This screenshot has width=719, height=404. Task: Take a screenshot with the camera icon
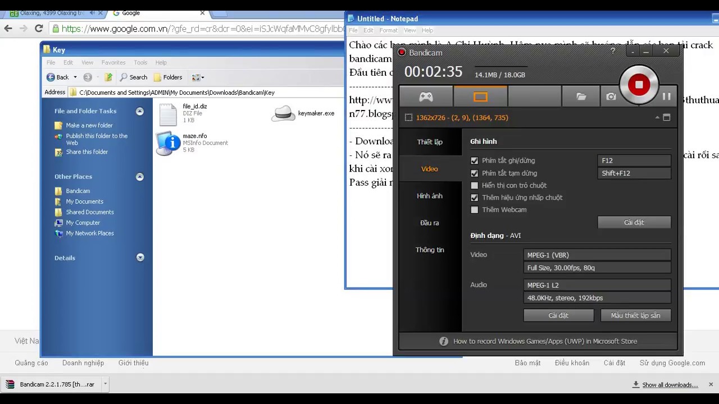611,97
